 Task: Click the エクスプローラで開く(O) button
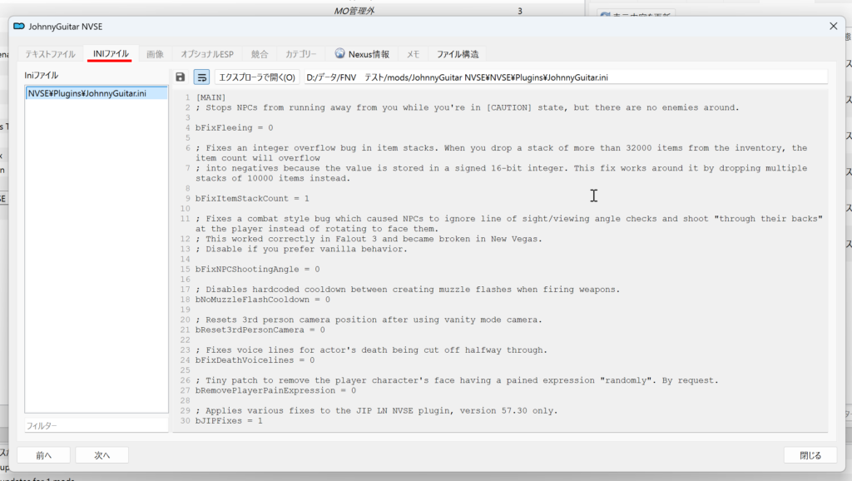pos(257,77)
